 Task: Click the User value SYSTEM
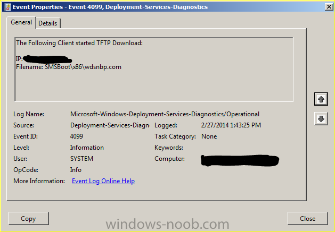click(81, 159)
